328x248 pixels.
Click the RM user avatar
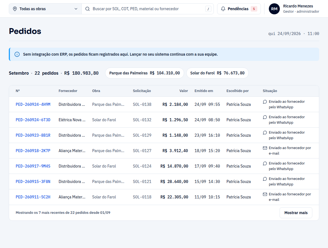click(x=274, y=9)
